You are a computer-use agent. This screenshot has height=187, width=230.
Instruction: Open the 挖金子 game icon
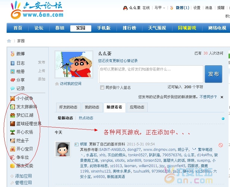12,141
